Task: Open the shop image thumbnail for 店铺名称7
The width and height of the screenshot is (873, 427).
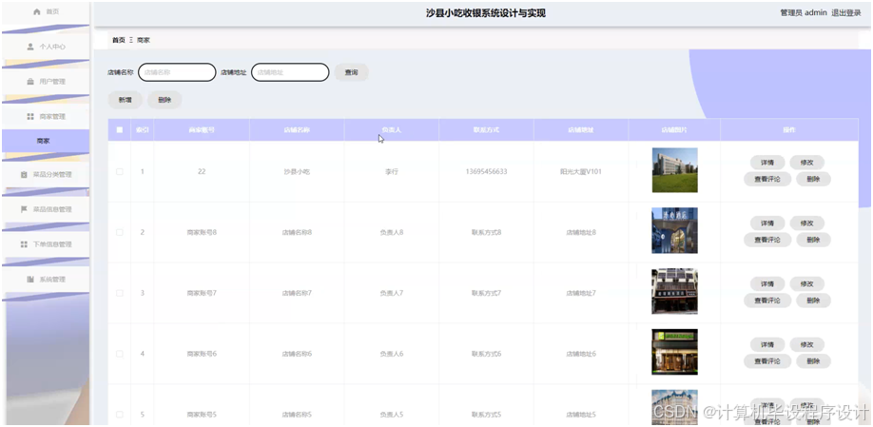Action: pyautogui.click(x=675, y=291)
